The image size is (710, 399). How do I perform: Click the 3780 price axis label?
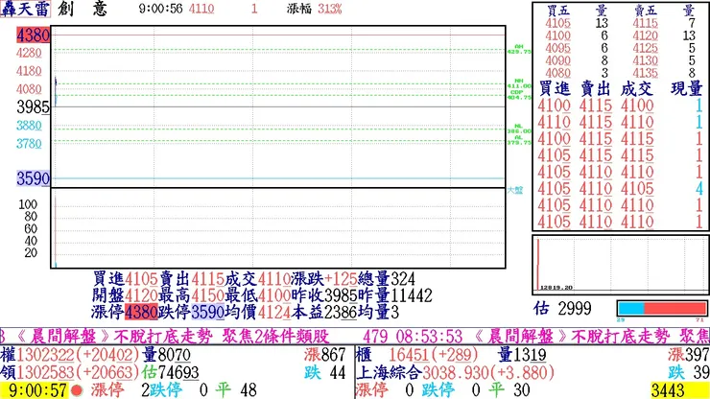[x=29, y=144]
